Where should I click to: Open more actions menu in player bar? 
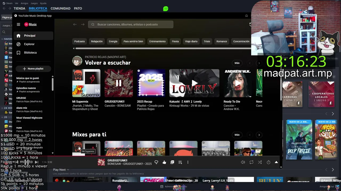click(188, 162)
